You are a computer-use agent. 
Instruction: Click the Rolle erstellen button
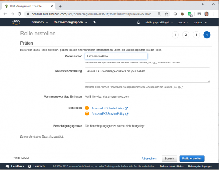click(192, 159)
